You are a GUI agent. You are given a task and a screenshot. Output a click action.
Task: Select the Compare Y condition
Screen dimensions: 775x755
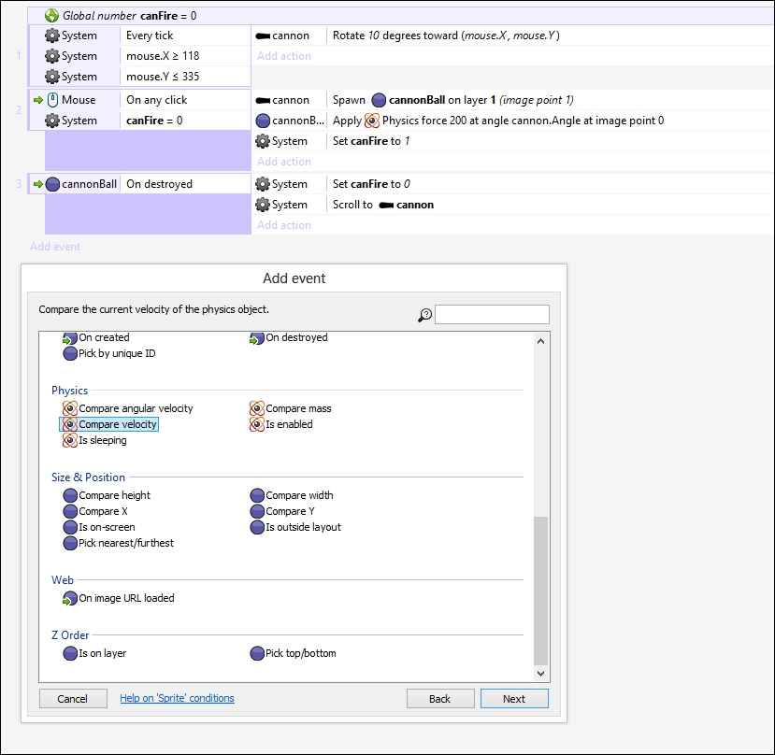pyautogui.click(x=282, y=511)
